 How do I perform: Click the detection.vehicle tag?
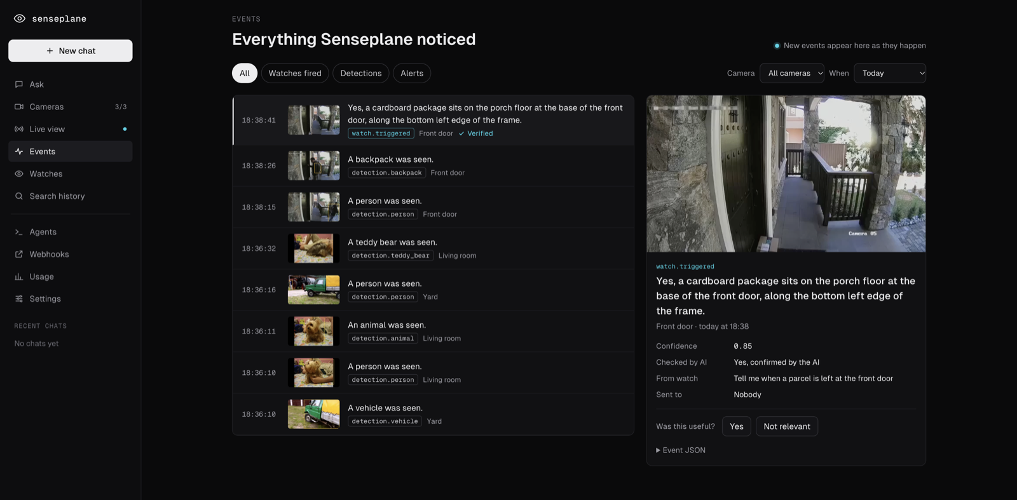tap(385, 421)
